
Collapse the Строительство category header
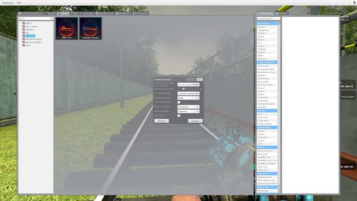pos(267,62)
